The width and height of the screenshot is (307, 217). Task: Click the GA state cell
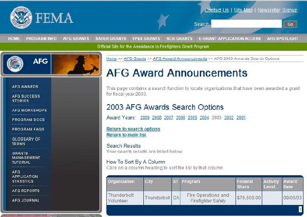[x=176, y=198]
